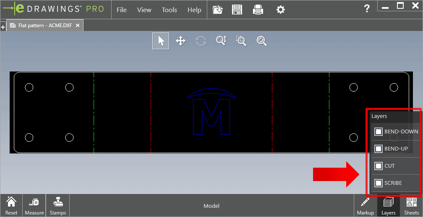This screenshot has width=423, height=217.
Task: Click the question mark help icon
Action: [x=367, y=9]
